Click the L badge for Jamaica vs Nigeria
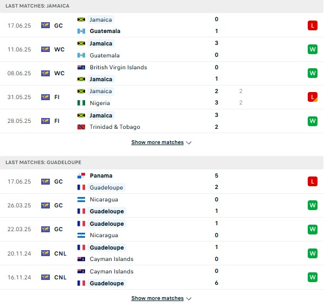The image size is (324, 307). click(x=313, y=97)
